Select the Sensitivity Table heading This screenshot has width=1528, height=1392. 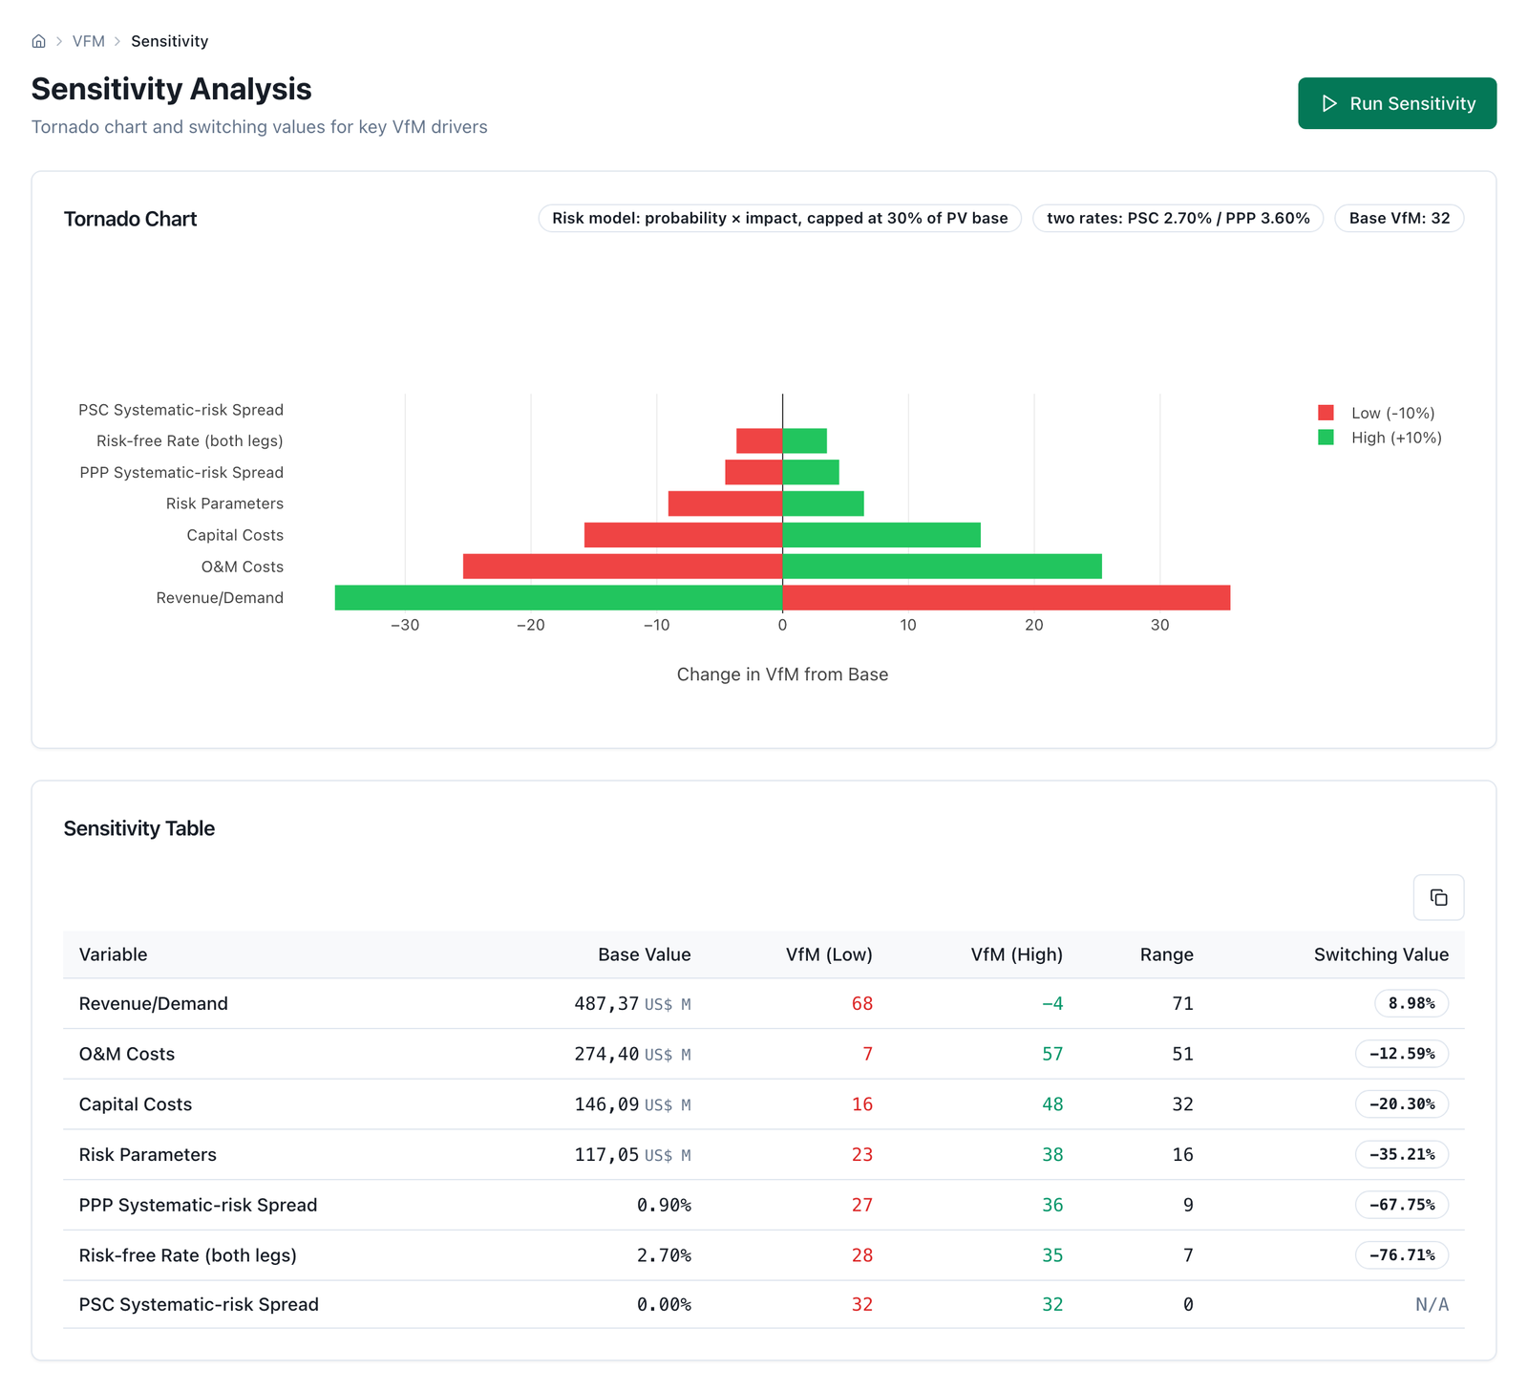pyautogui.click(x=139, y=828)
